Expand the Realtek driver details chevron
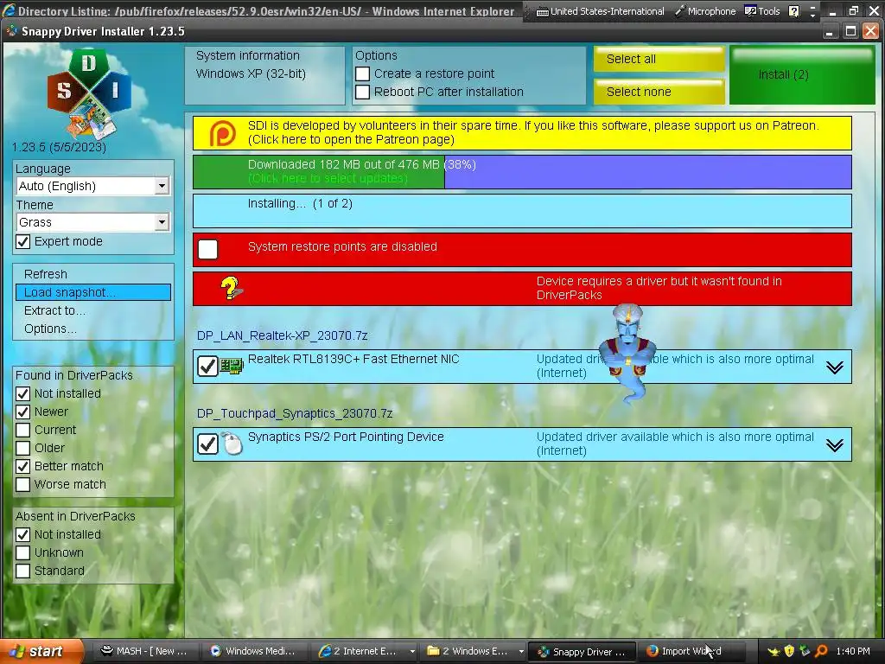This screenshot has width=885, height=664. 835,367
